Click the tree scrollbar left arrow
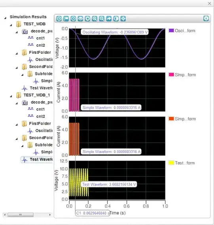The height and width of the screenshot is (225, 214). 5,215
